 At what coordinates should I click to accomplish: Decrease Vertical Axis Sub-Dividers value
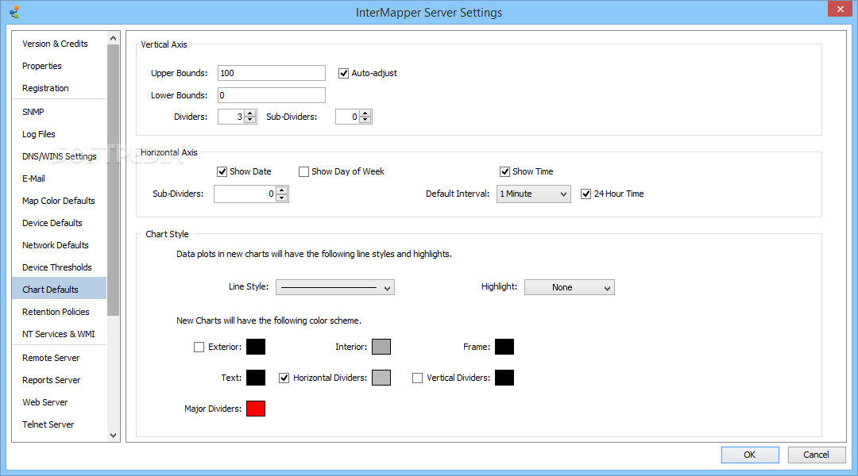(365, 120)
